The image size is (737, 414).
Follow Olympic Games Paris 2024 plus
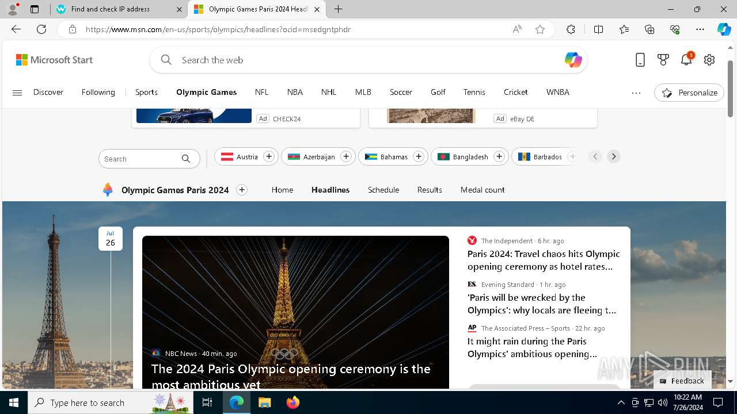(242, 190)
